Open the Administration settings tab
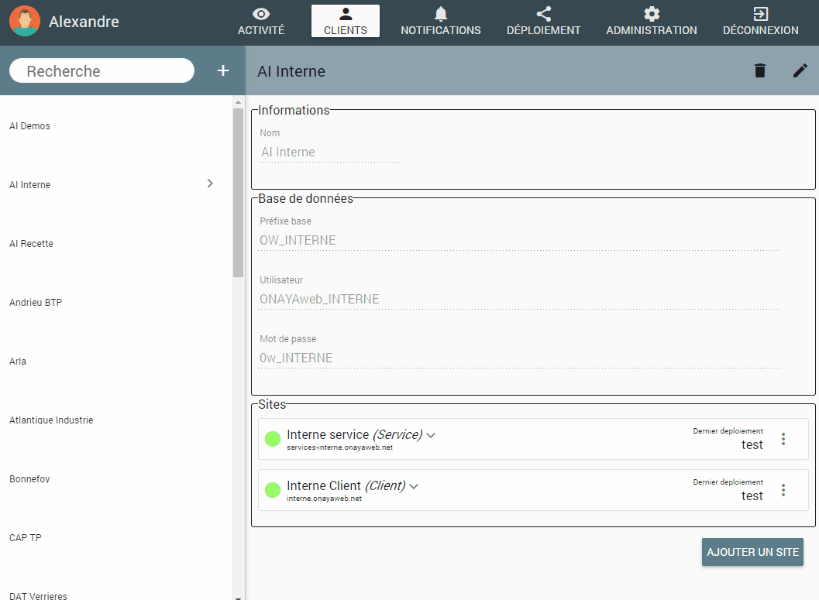The height and width of the screenshot is (600, 819). point(651,22)
